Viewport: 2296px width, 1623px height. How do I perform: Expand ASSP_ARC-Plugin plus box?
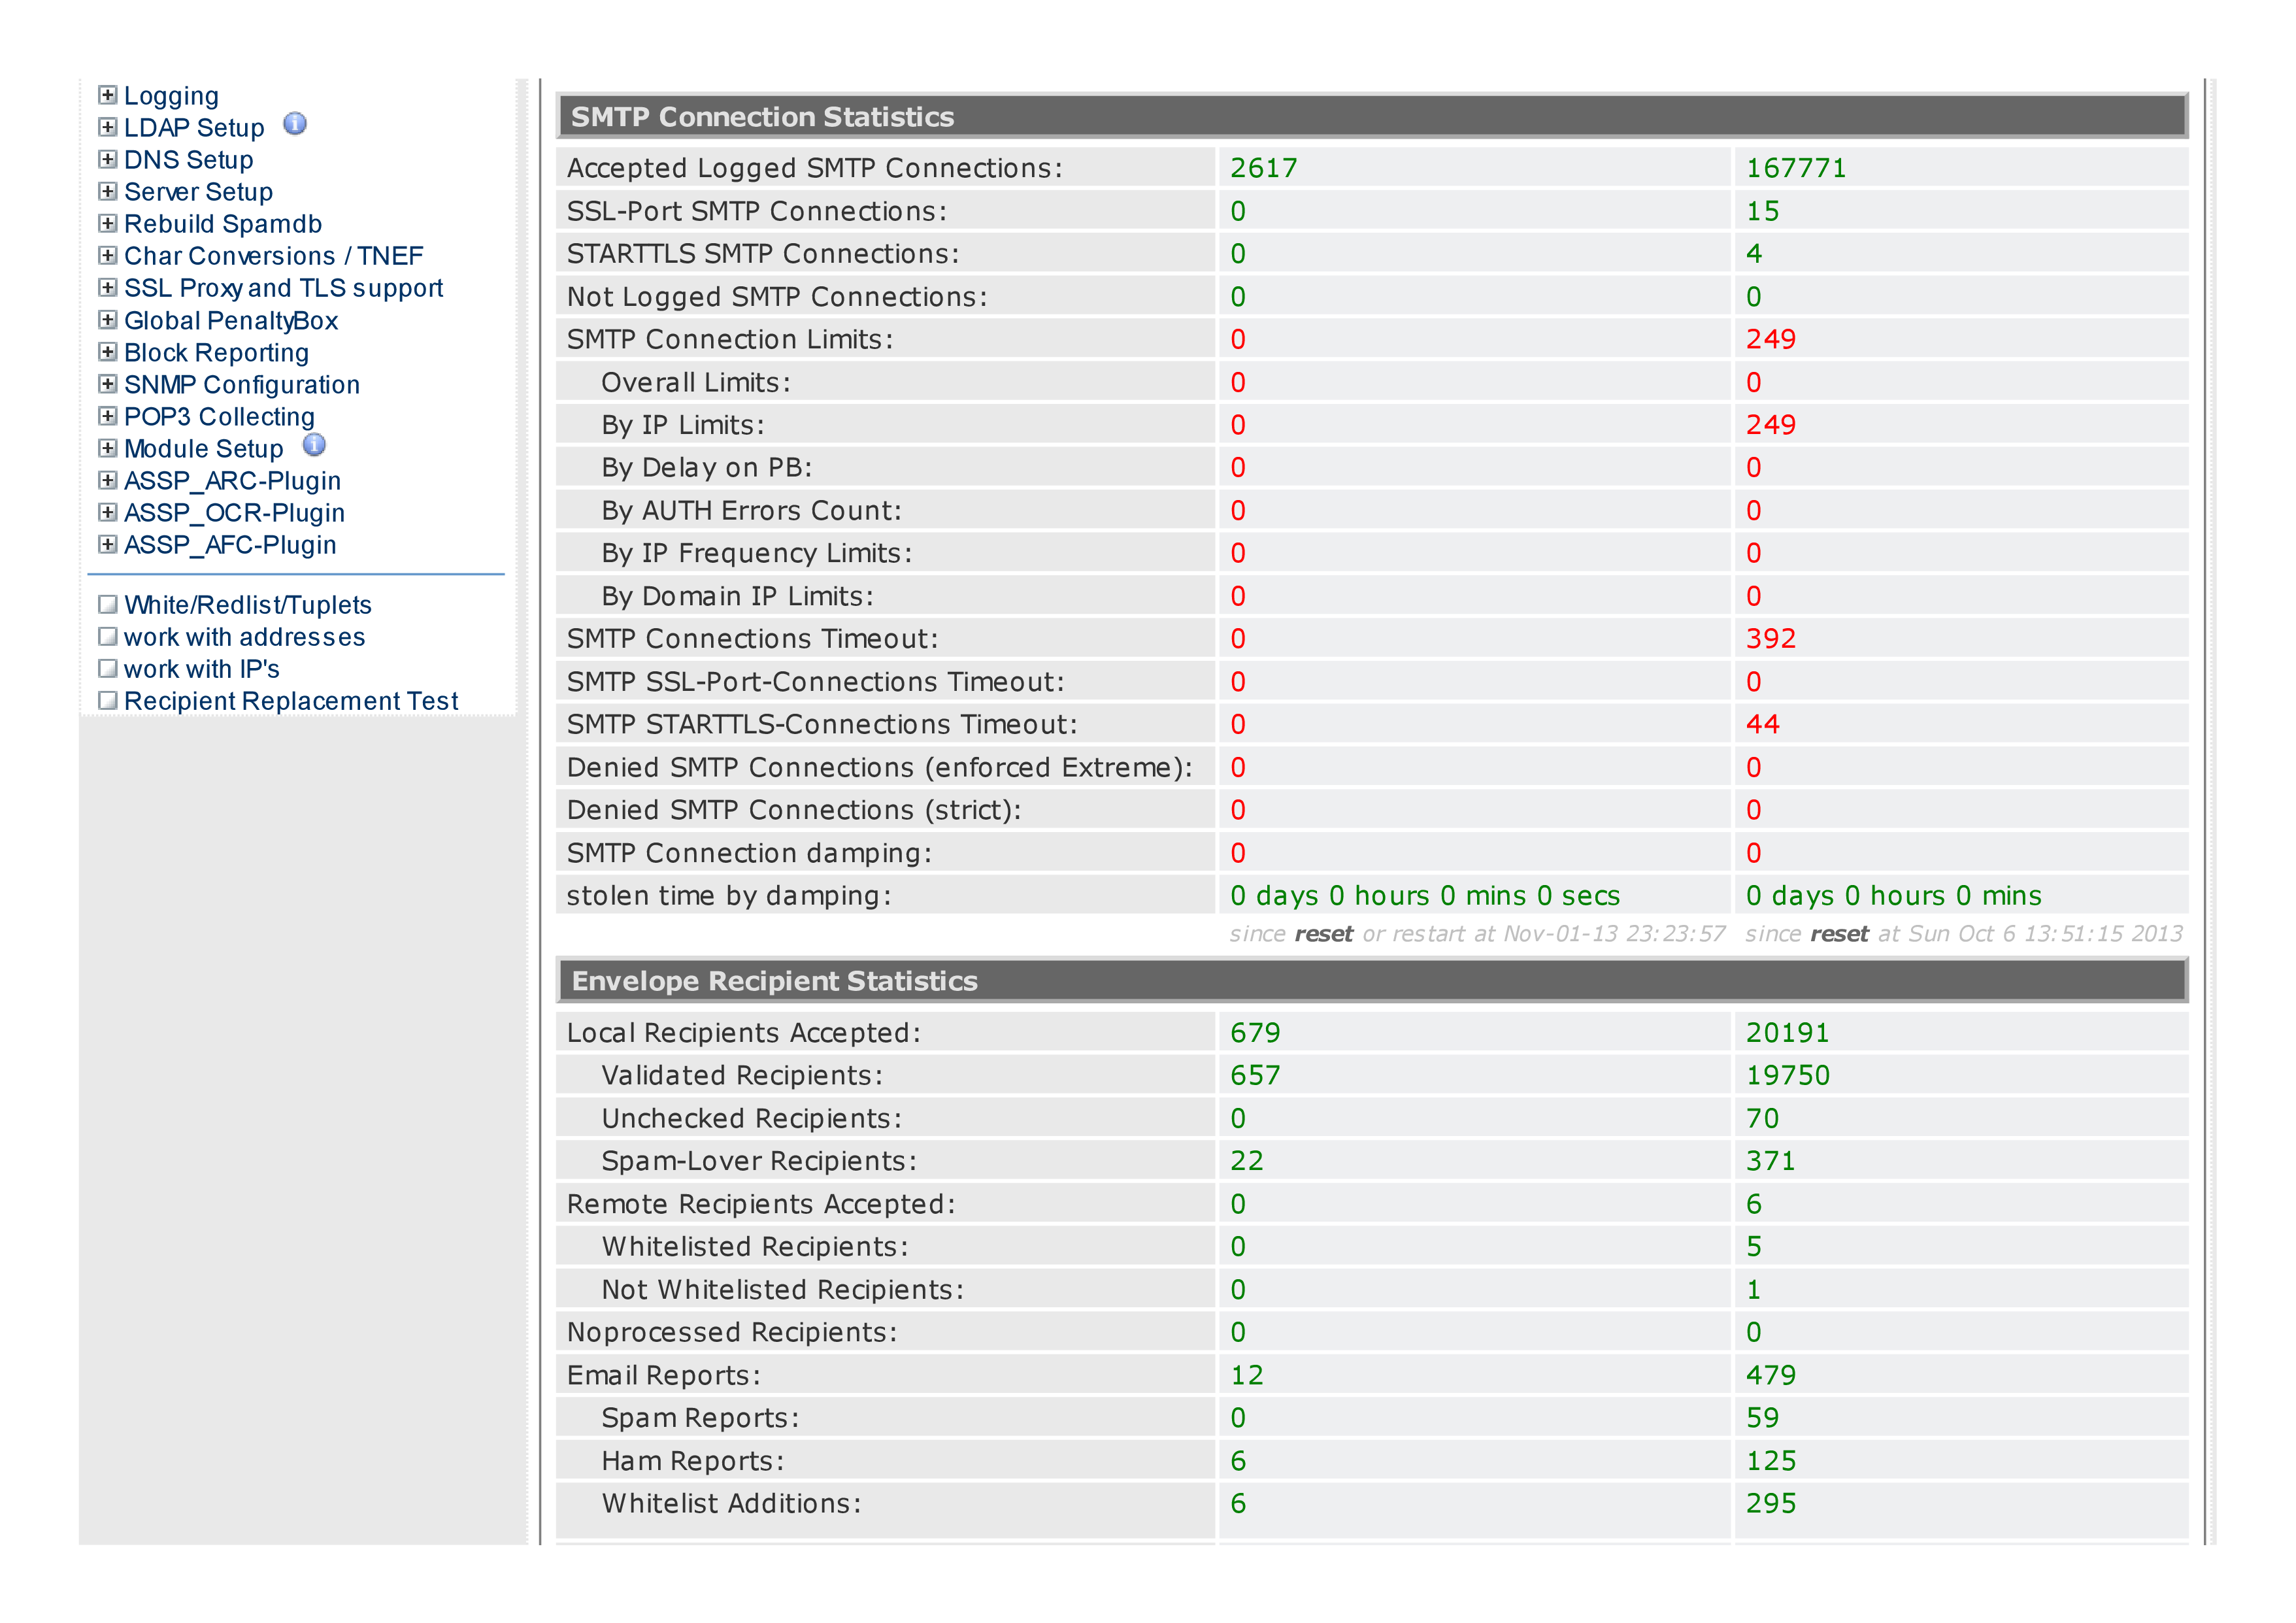108,480
